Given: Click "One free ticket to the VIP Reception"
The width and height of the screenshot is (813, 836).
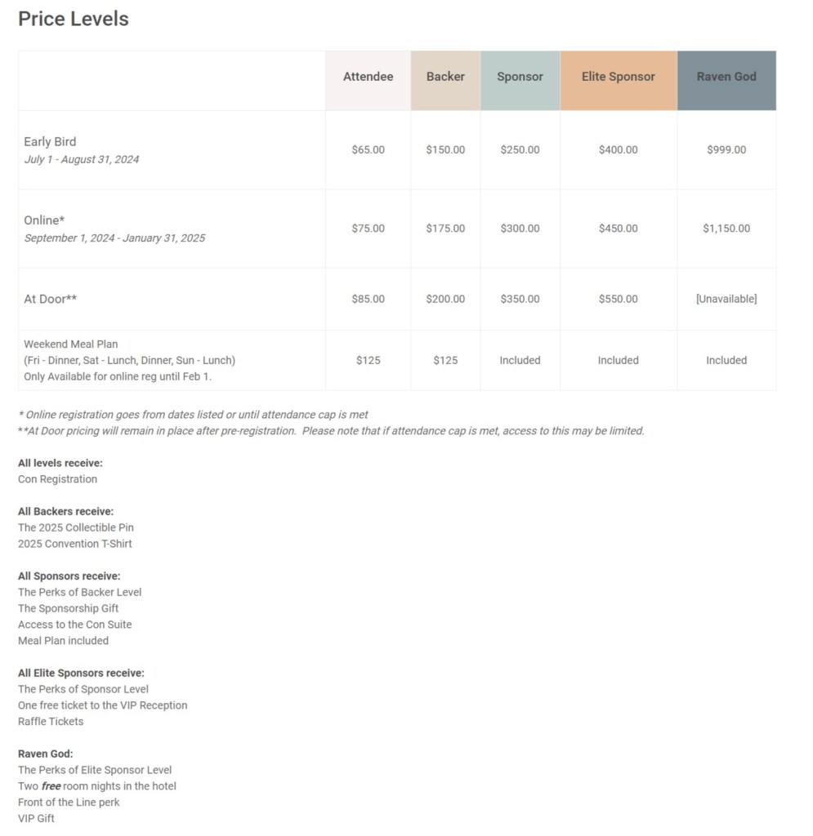Looking at the screenshot, I should click(x=103, y=705).
